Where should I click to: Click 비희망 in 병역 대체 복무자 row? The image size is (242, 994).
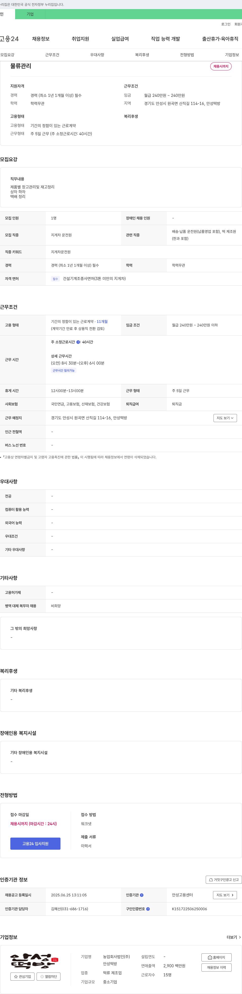tap(56, 606)
